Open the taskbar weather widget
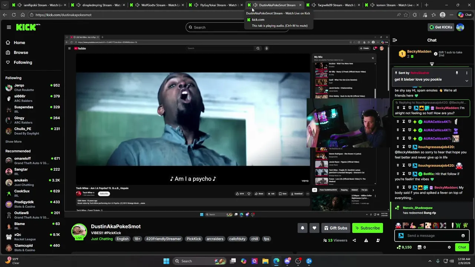This screenshot has height=267, width=475. (12, 261)
